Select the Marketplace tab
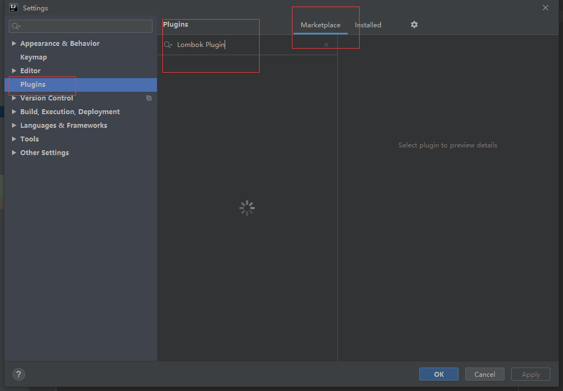 pos(320,25)
